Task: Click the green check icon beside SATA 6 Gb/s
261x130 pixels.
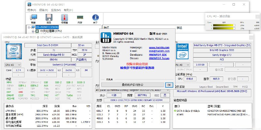Action: 175,111
